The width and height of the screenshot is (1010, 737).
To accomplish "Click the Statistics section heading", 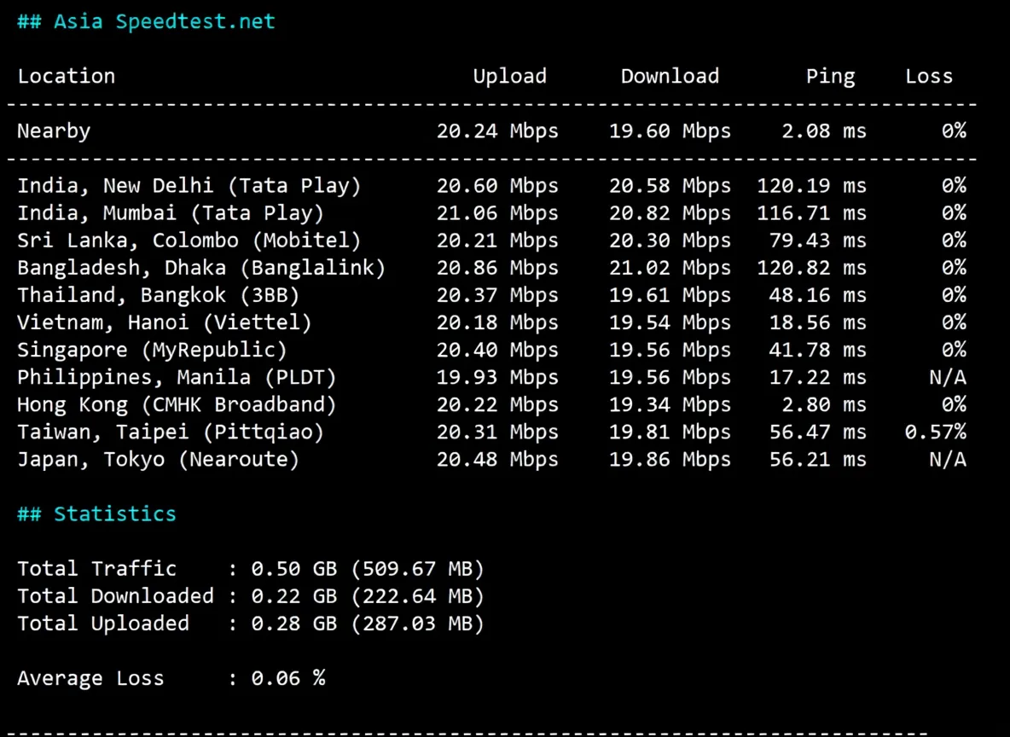I will [96, 513].
